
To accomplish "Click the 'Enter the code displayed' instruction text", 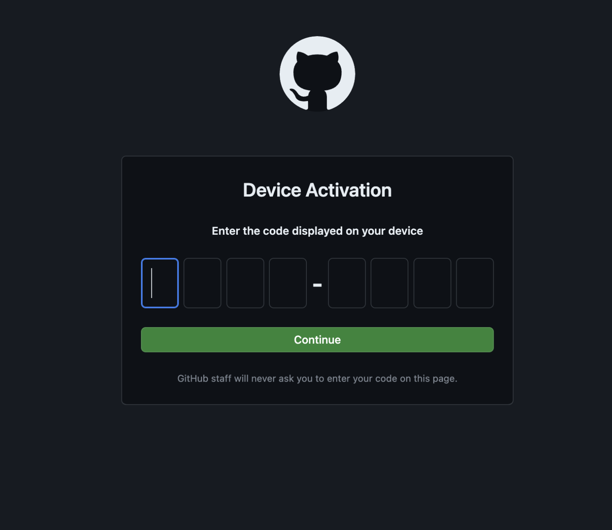I will [317, 231].
